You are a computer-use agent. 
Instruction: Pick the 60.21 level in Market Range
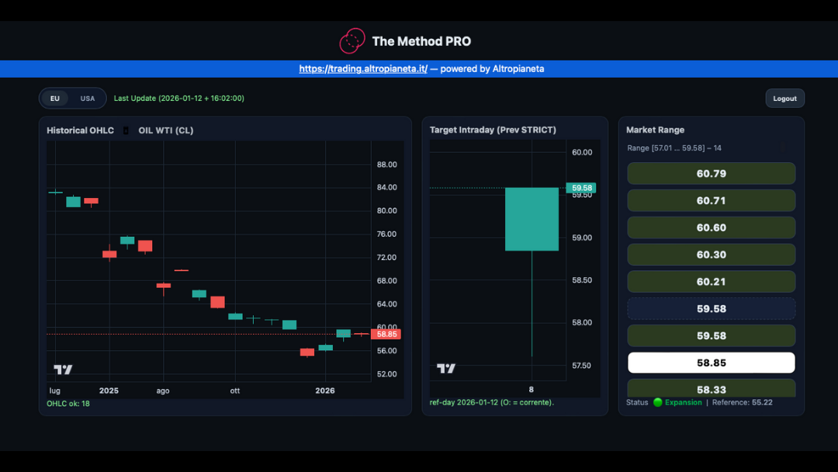[711, 282]
